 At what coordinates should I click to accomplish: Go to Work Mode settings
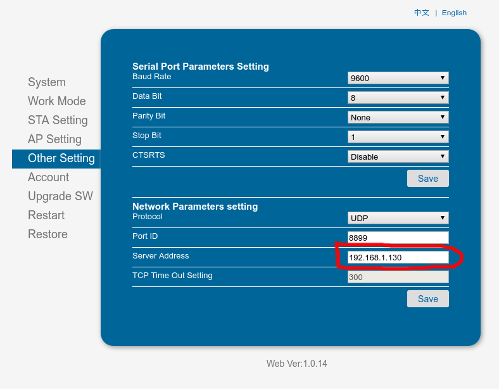pos(56,101)
